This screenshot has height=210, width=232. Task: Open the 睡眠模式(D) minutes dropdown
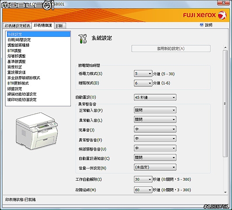143,83
